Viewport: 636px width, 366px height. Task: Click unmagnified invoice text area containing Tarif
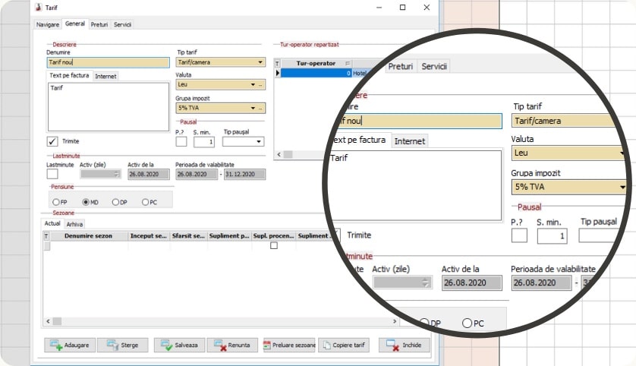tap(109, 107)
